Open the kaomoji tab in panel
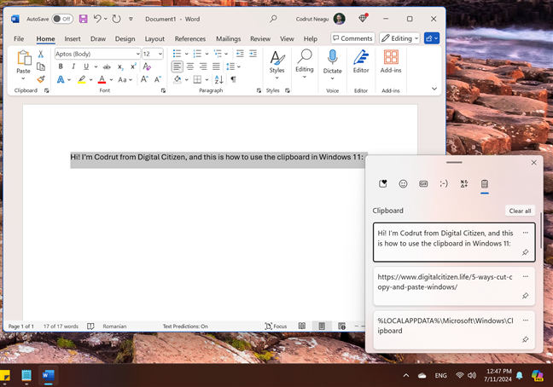 (444, 184)
